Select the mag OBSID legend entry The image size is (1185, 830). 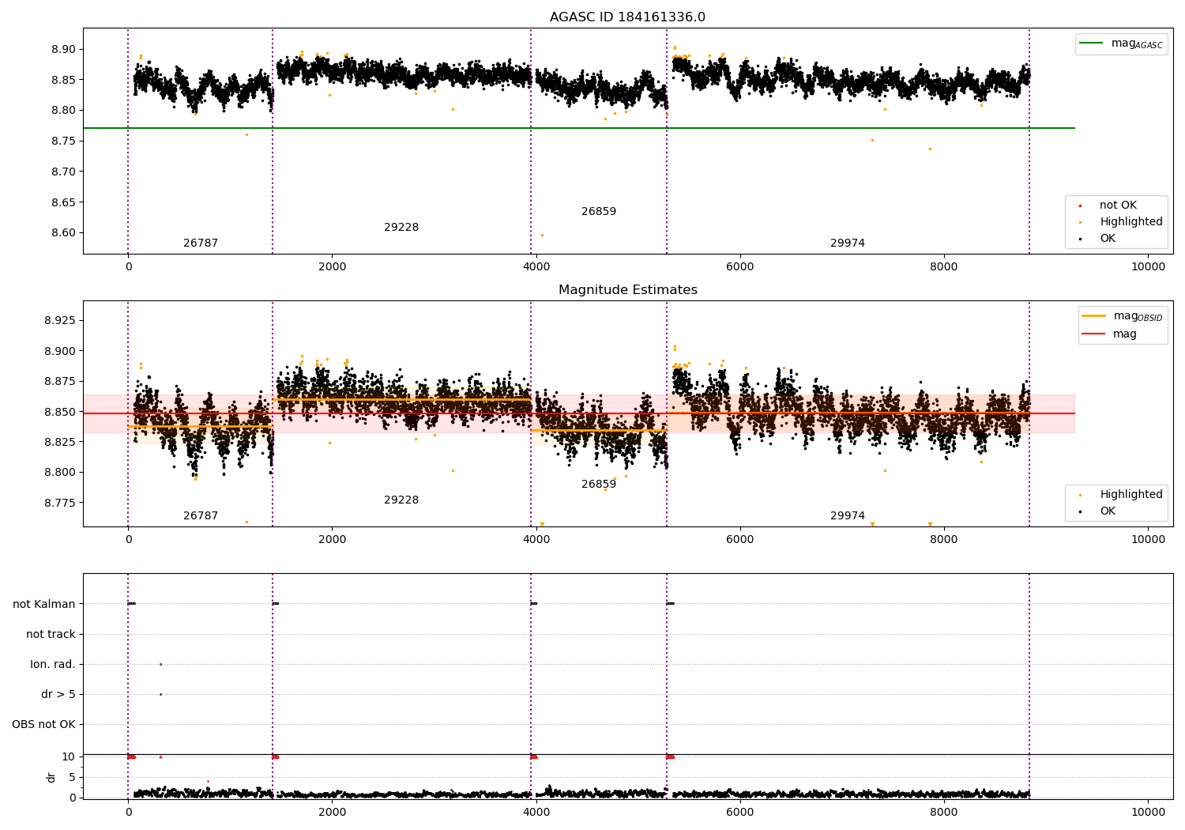[x=1123, y=316]
